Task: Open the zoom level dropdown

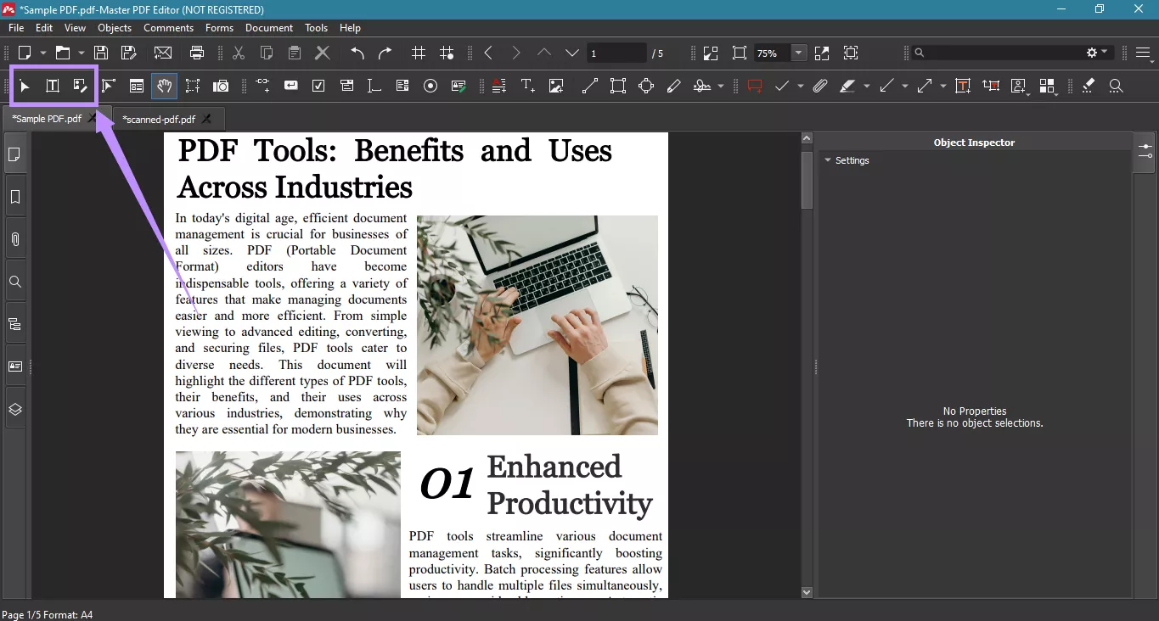Action: (797, 53)
